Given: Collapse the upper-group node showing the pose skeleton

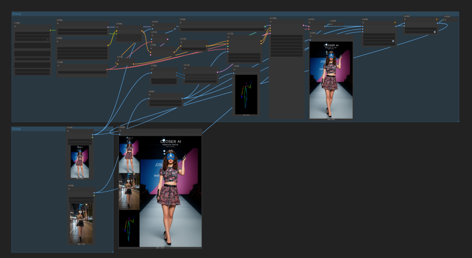Looking at the screenshot, I should point(234,69).
